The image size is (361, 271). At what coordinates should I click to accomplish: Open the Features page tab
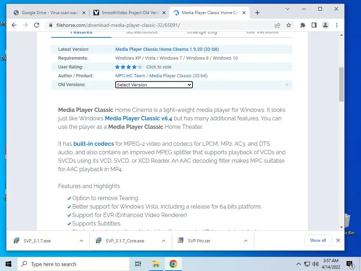(x=81, y=33)
